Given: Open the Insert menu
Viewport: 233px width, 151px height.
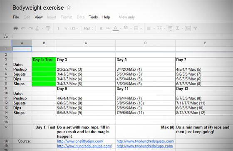Looking at the screenshot, I should [x=52, y=17].
